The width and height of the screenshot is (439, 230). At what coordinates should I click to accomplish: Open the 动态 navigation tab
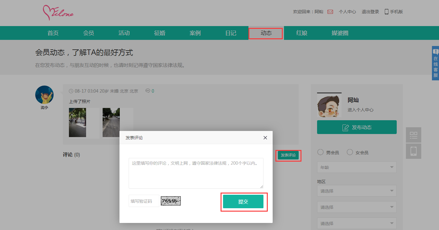[266, 33]
